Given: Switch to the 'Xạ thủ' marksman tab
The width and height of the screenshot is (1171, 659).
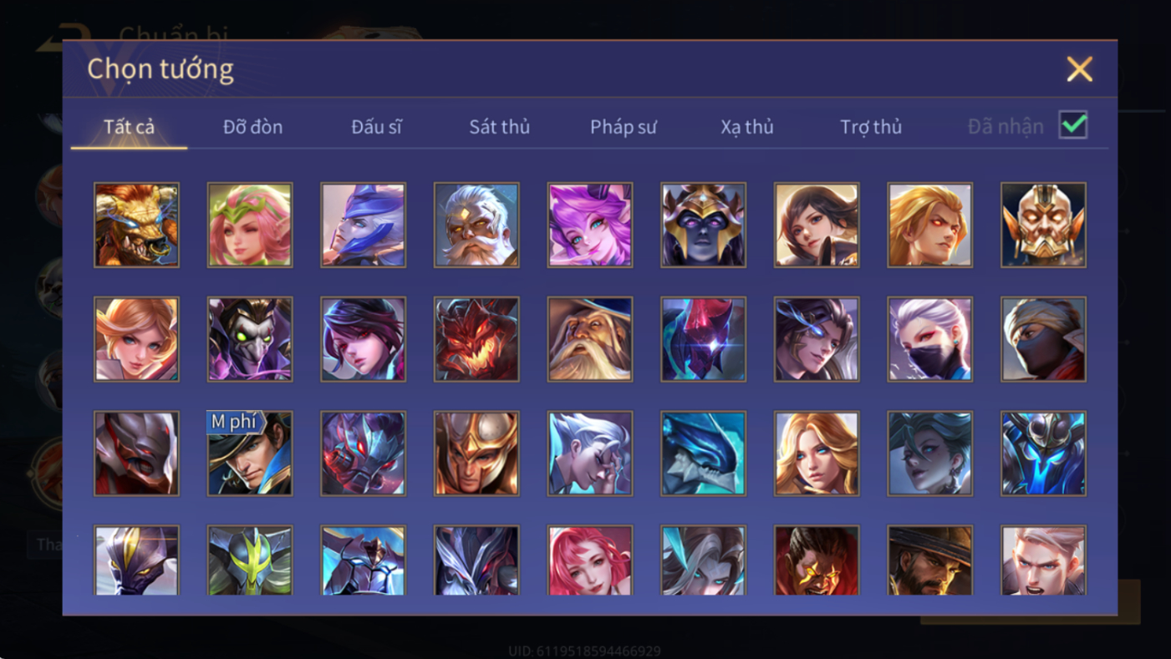Looking at the screenshot, I should [747, 127].
